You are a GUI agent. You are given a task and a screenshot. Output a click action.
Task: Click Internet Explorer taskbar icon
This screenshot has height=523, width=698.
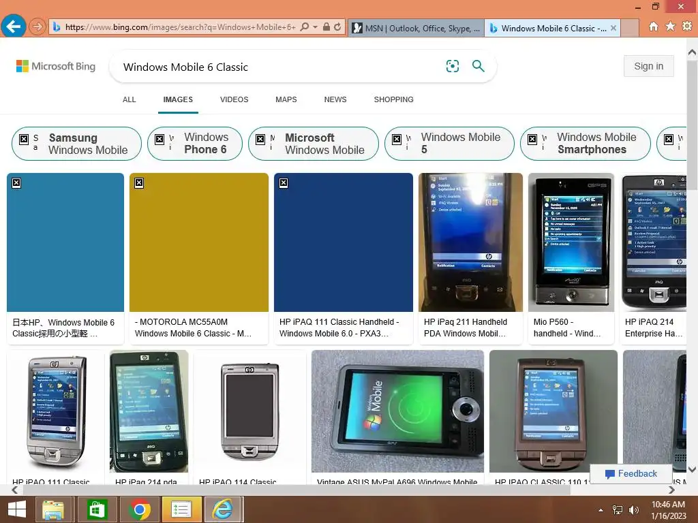pos(223,509)
